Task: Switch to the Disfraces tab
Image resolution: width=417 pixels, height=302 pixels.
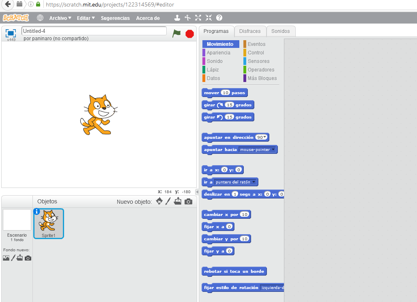Action: click(250, 31)
